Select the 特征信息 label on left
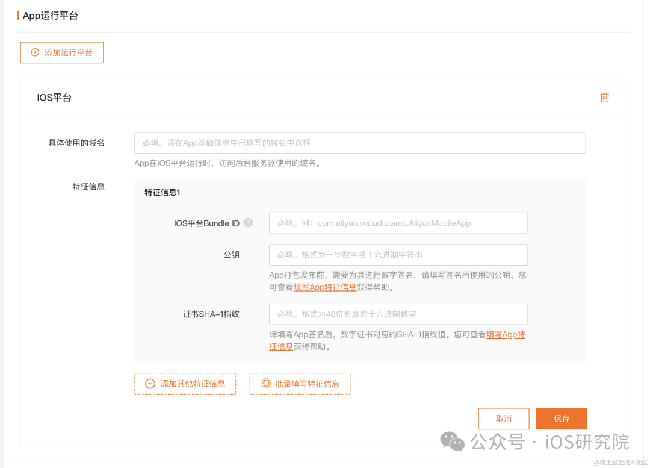The height and width of the screenshot is (468, 650). click(x=88, y=187)
